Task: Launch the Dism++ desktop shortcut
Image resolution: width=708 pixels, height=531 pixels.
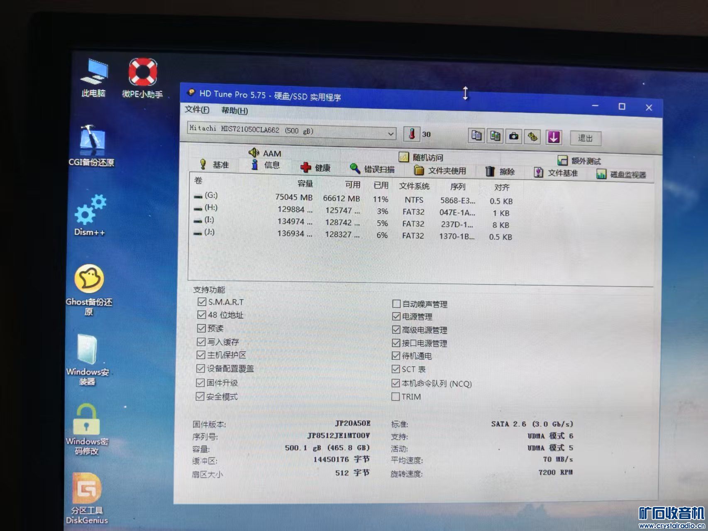Action: click(x=90, y=215)
